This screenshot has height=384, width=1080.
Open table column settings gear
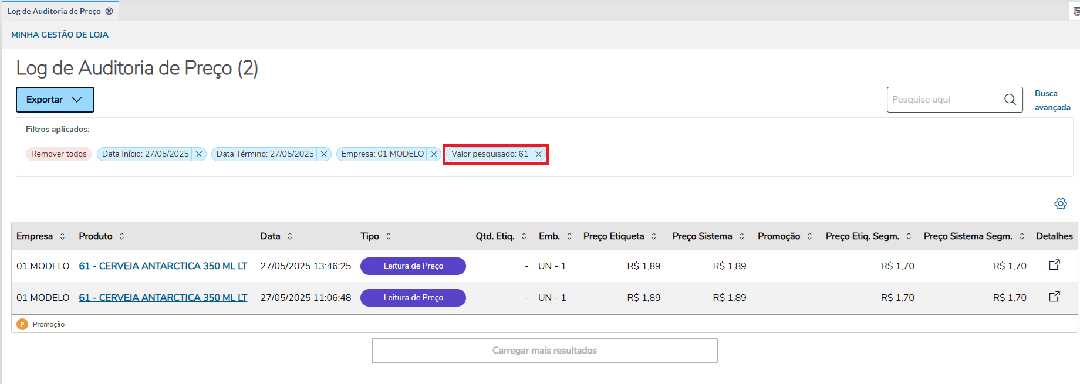(1061, 204)
